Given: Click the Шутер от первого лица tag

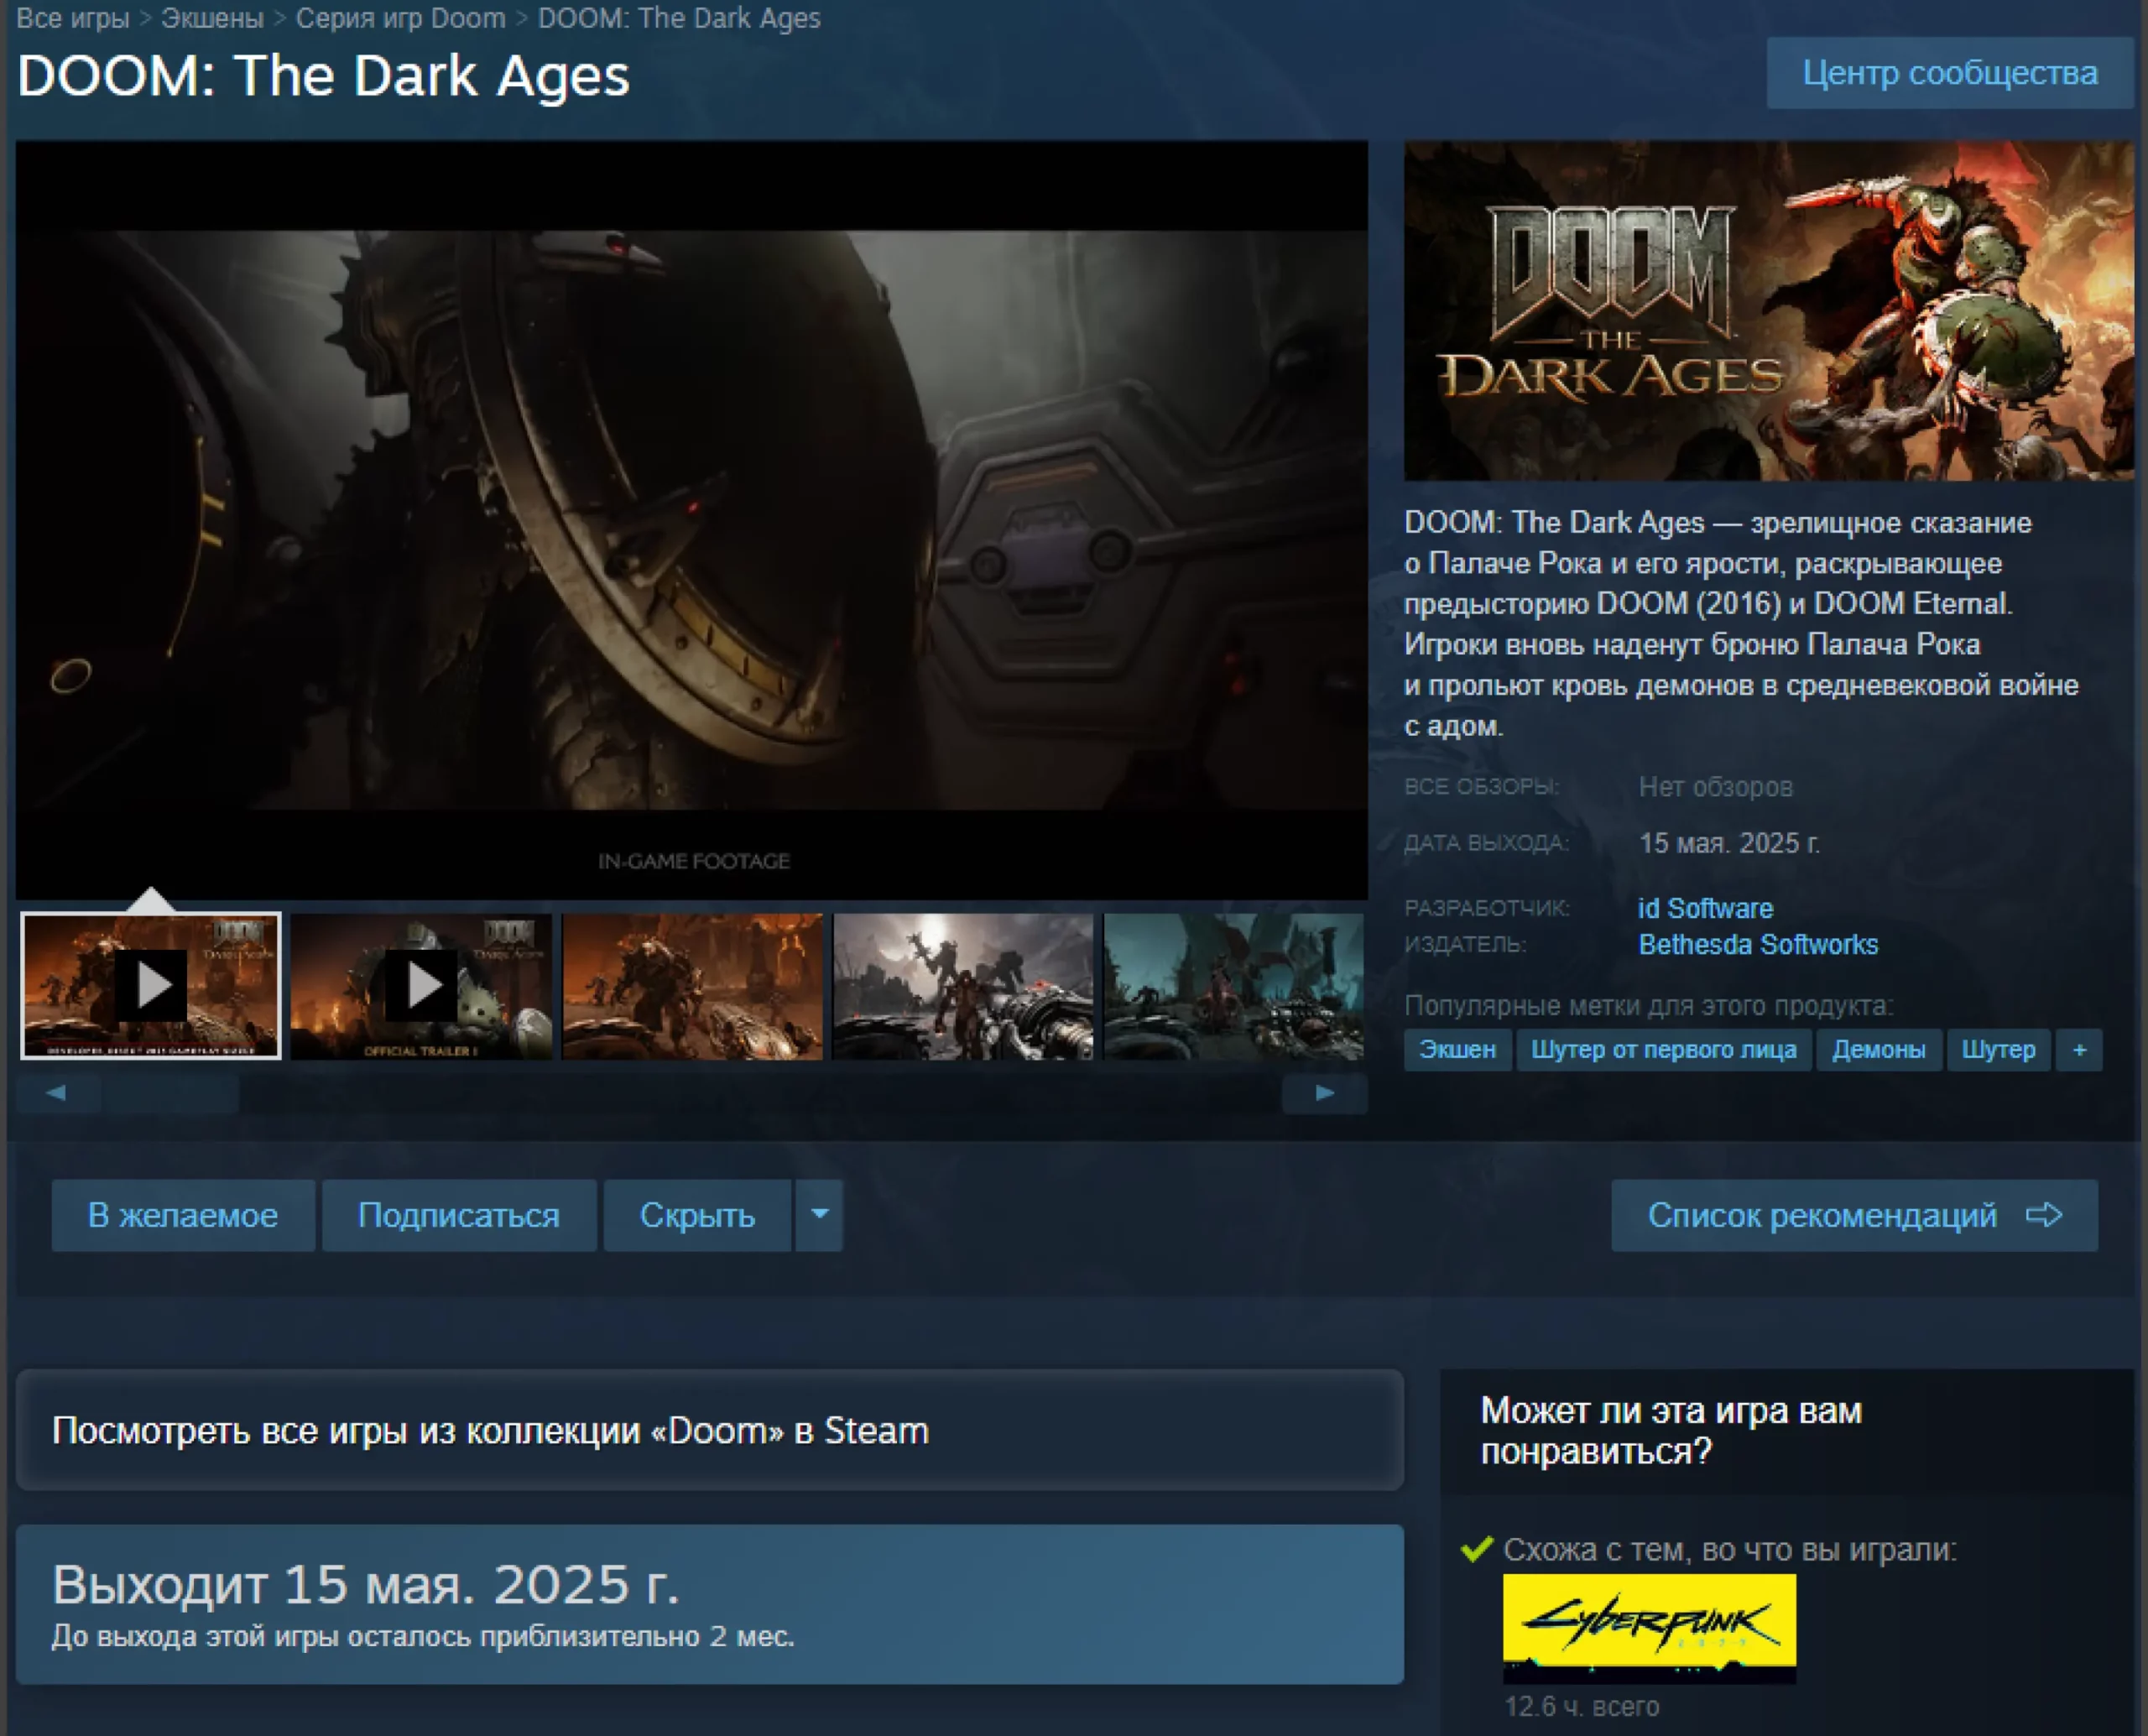Looking at the screenshot, I should pos(1663,1050).
